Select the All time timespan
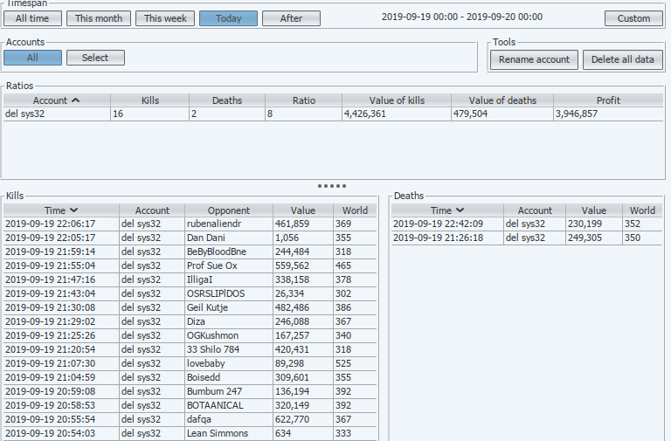The image size is (671, 441). [x=32, y=18]
